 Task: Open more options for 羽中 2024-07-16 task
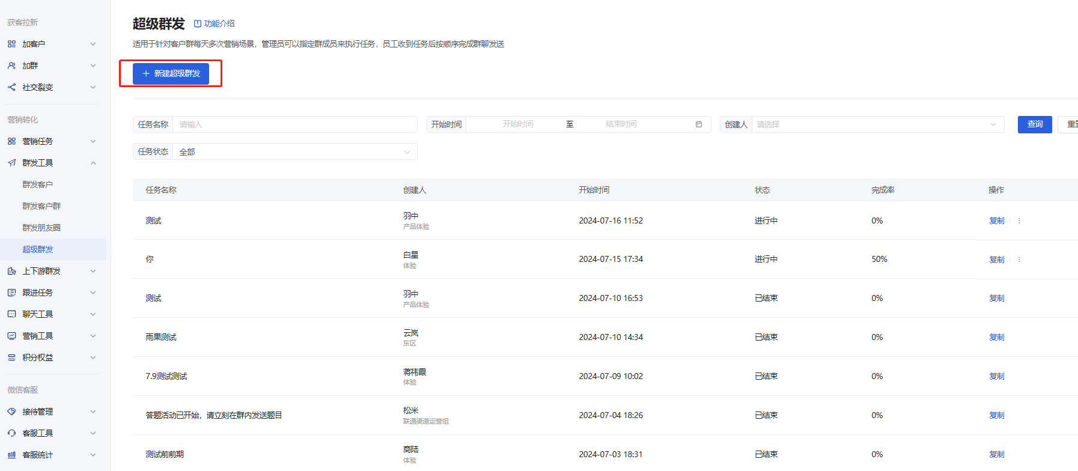click(x=1019, y=220)
